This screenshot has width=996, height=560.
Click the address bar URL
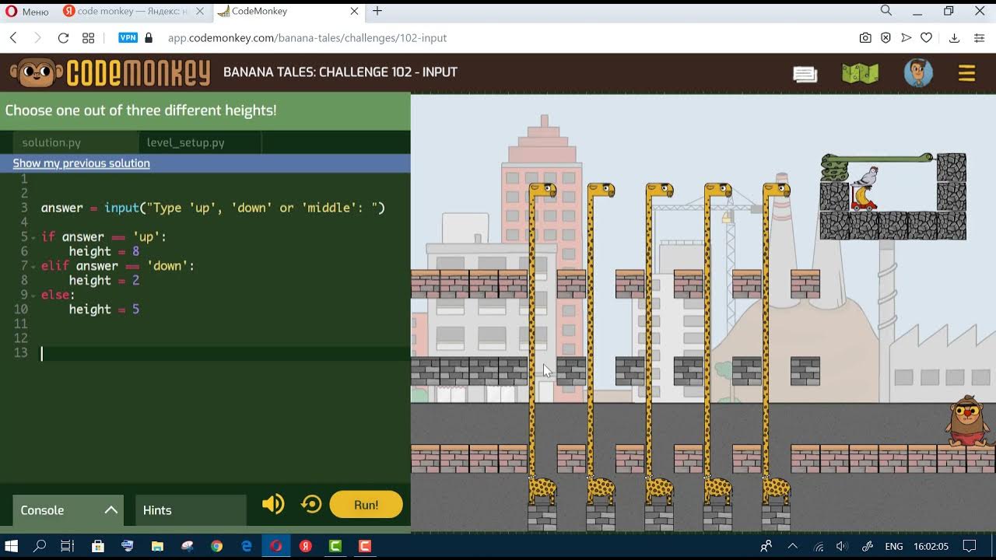[307, 37]
